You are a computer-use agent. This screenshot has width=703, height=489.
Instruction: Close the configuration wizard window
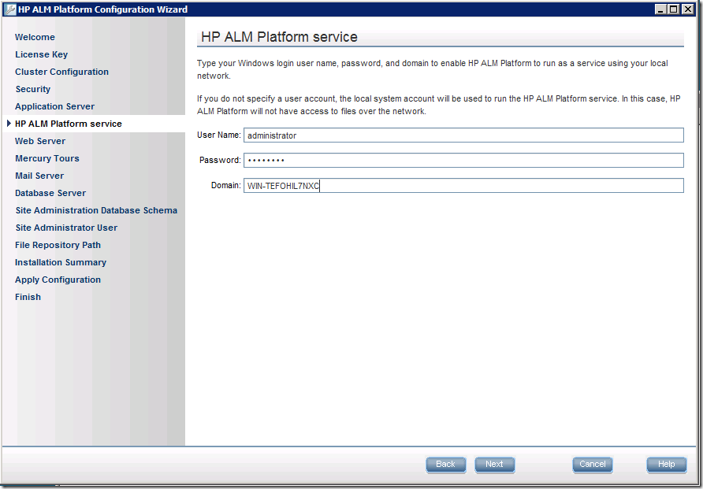click(687, 9)
